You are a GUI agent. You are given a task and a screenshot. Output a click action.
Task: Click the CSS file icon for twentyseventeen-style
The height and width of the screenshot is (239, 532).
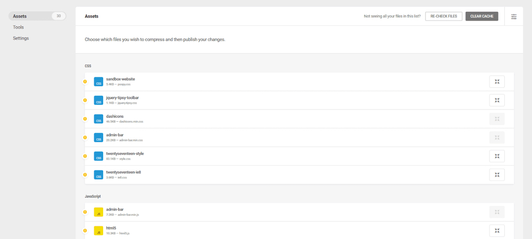tap(98, 156)
